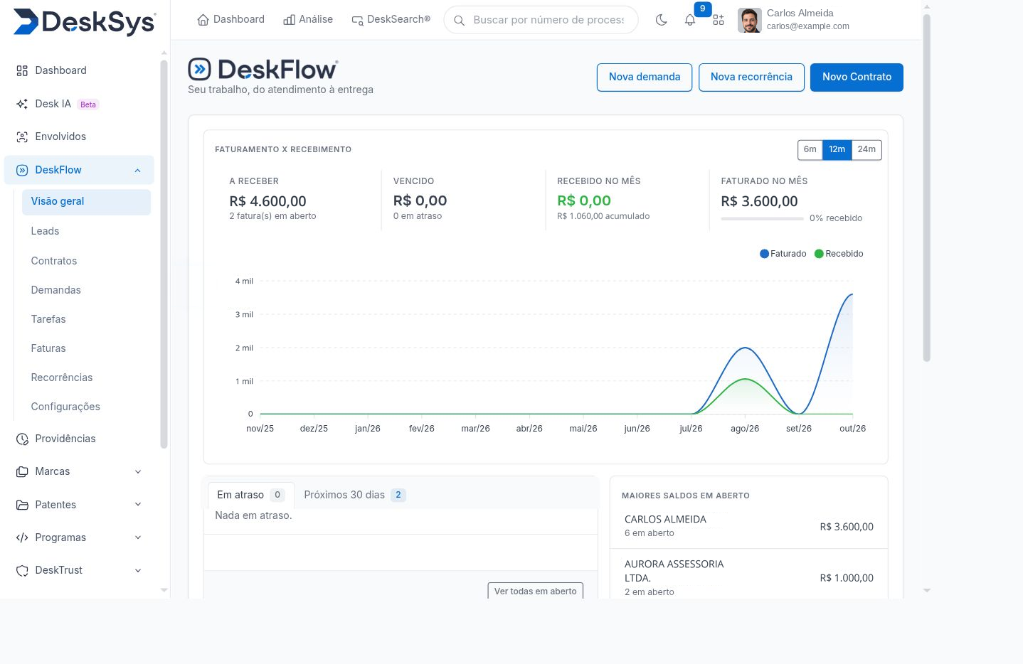Open the sidebar Dashboard grid icon
This screenshot has width=1023, height=664.
22,70
